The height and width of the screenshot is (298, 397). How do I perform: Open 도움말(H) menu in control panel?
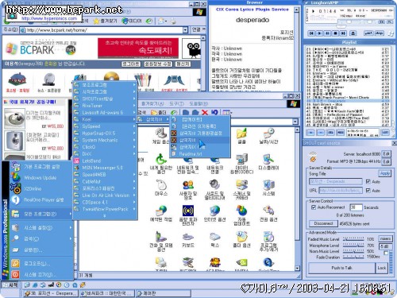pos(198,103)
